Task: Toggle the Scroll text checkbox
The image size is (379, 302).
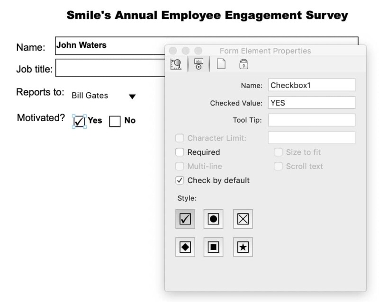Action: [278, 166]
